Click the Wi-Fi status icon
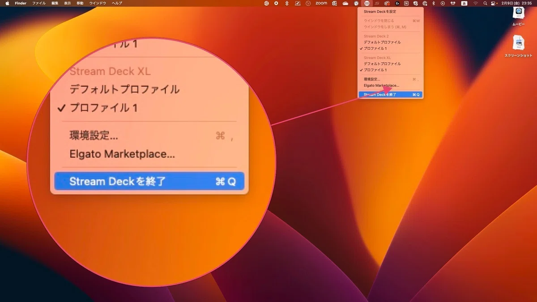This screenshot has width=537, height=302. pyautogui.click(x=476, y=3)
